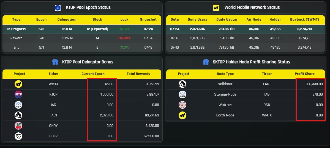Click '761.35 TiB' in the 07-24 row
The width and height of the screenshot is (330, 148).
click(227, 29)
